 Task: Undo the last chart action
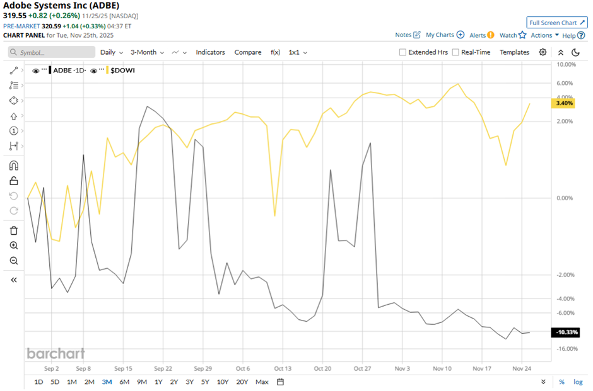tap(14, 196)
